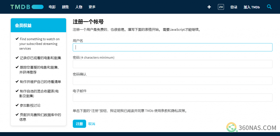Open the 人物 menu

pos(79,7)
